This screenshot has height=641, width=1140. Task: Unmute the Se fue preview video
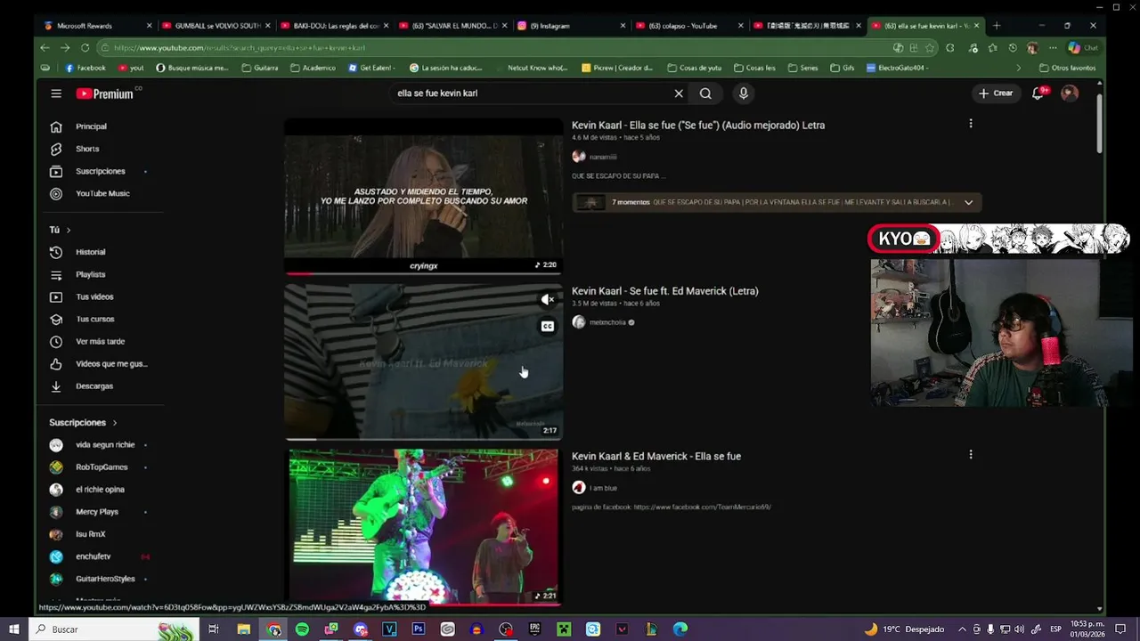click(x=548, y=300)
